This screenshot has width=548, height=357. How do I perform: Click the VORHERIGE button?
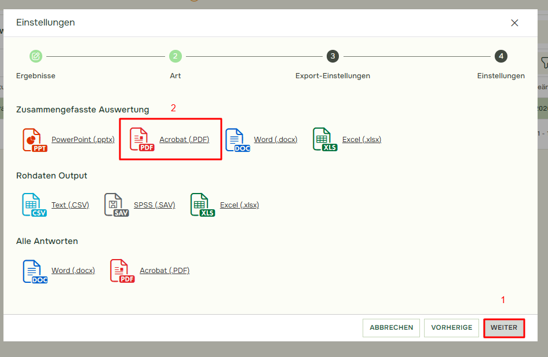(451, 327)
